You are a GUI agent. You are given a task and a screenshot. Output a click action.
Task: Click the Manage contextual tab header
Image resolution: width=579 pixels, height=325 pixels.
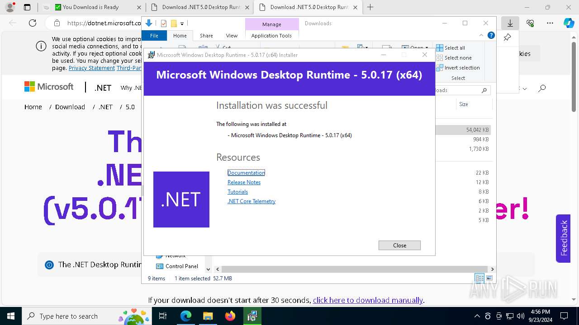(271, 24)
